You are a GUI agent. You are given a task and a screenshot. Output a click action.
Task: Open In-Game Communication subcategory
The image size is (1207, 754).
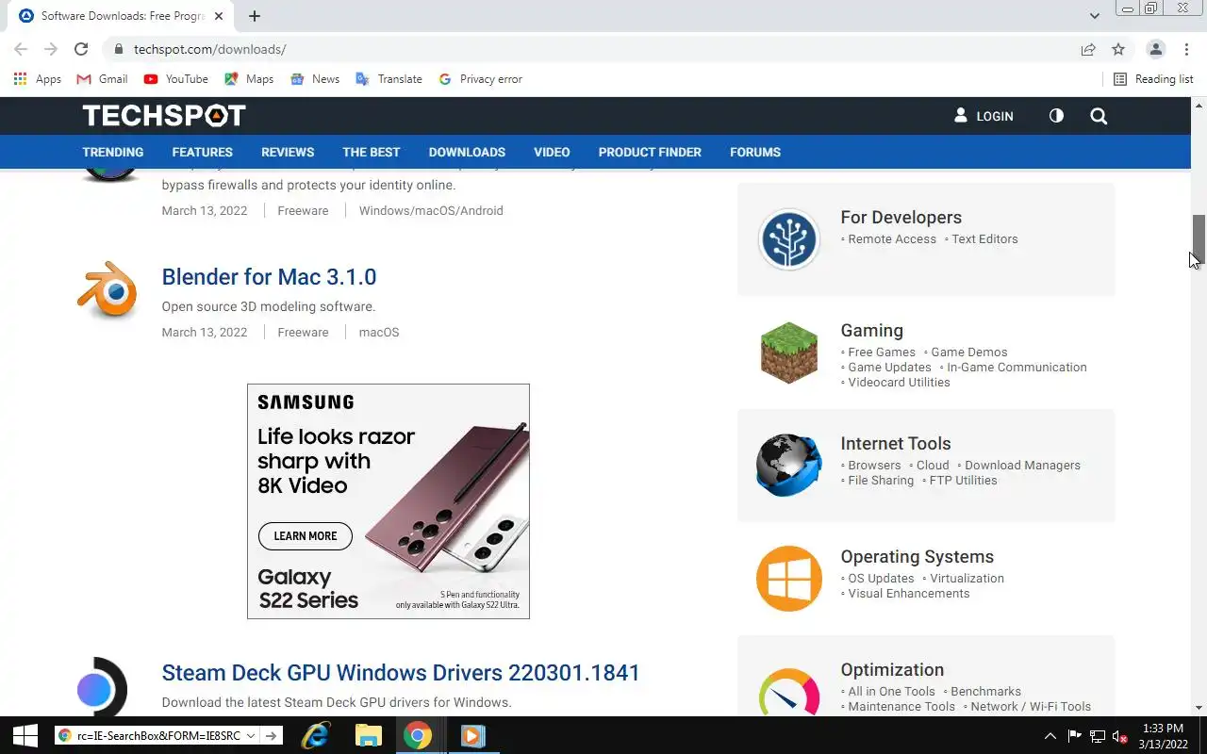(1017, 368)
